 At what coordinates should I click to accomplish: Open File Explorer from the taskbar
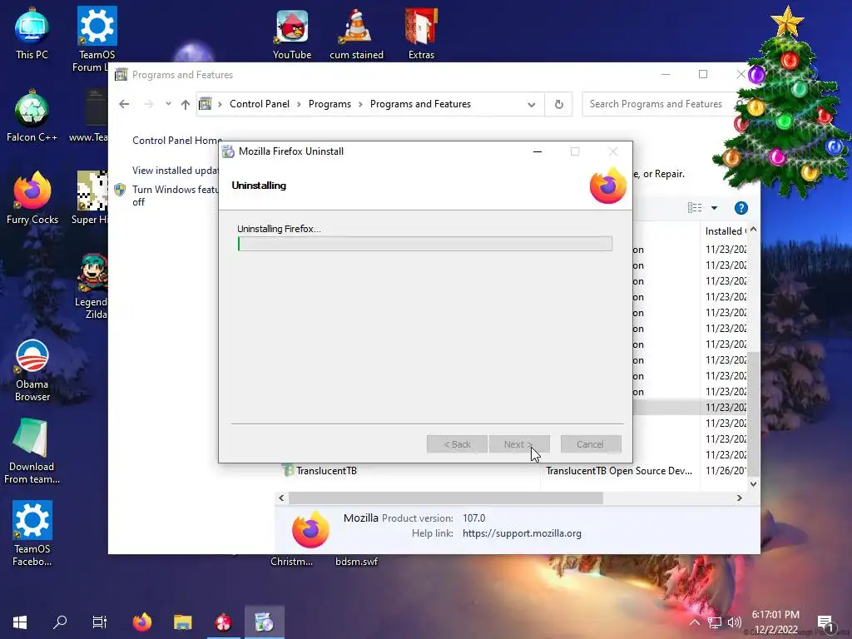pyautogui.click(x=182, y=622)
